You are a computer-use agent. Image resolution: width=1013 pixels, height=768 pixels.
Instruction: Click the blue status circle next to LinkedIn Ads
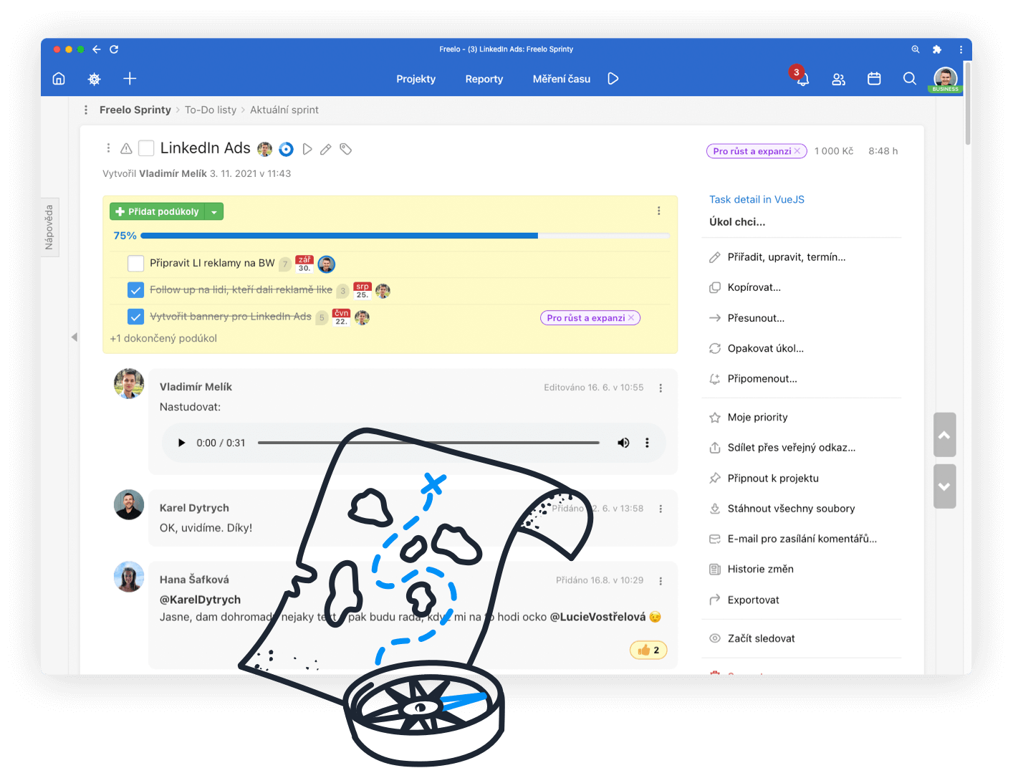(286, 149)
